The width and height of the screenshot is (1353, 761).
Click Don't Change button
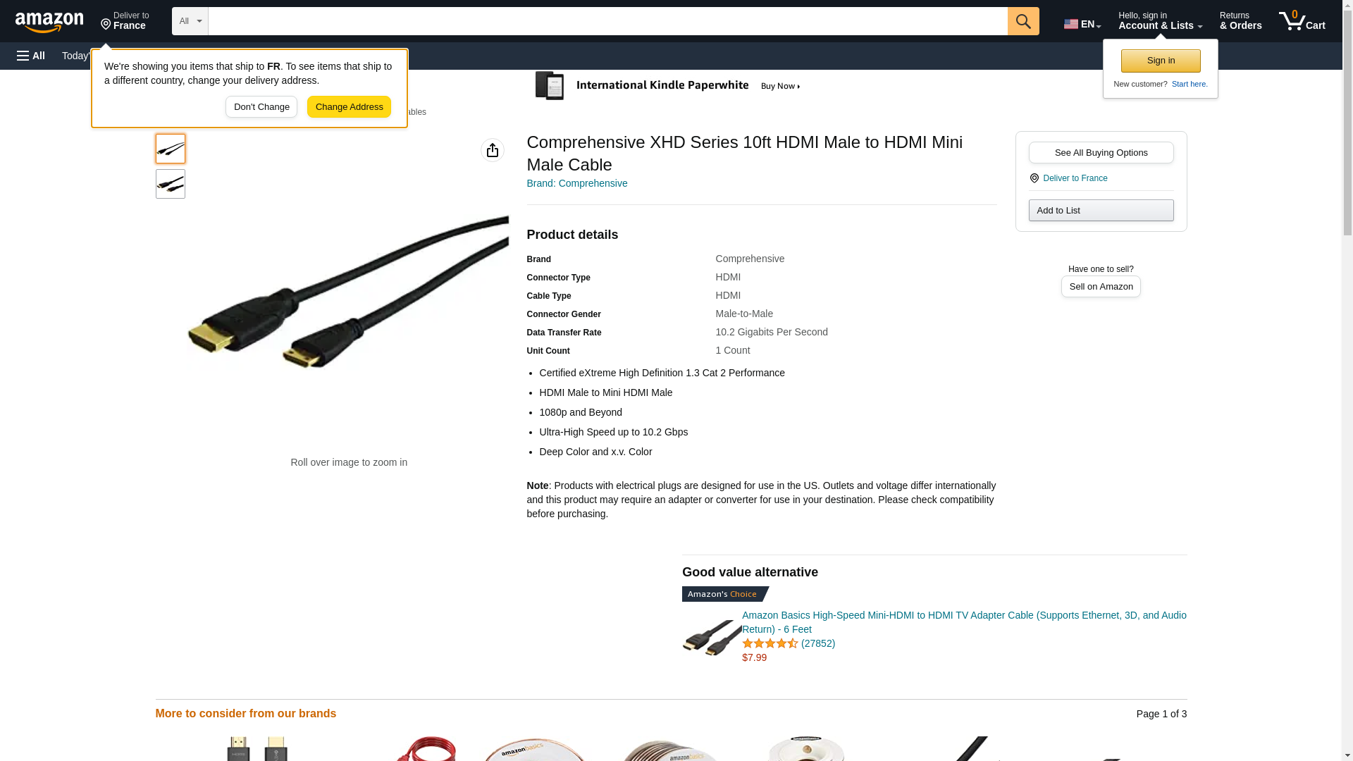click(261, 107)
